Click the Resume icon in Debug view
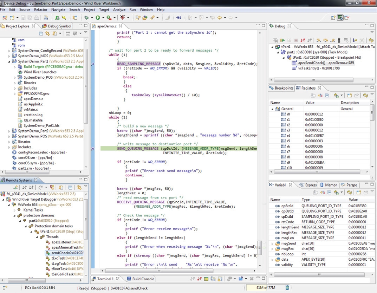The width and height of the screenshot is (377, 293). [x=282, y=40]
